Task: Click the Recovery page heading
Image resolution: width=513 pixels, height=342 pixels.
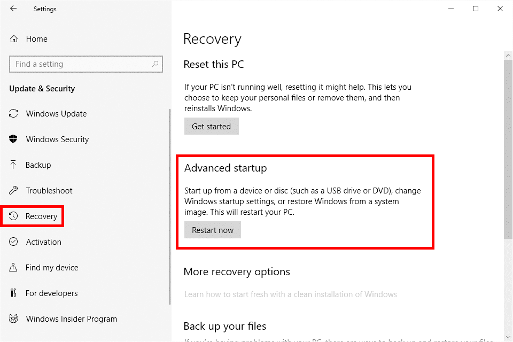Action: tap(212, 39)
